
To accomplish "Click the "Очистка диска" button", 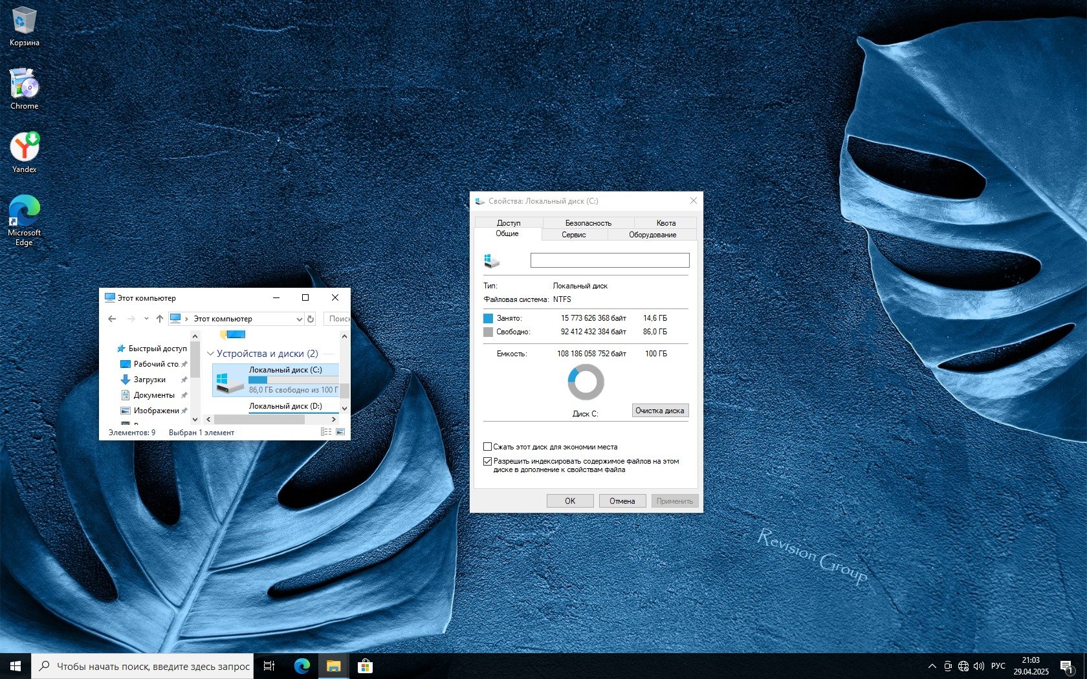I will [x=659, y=411].
